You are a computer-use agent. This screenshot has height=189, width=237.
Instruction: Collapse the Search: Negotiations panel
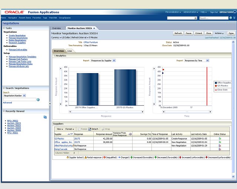coord(4,88)
